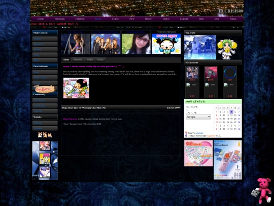
Task: Open the HOME menu item
Action: click(41, 19)
